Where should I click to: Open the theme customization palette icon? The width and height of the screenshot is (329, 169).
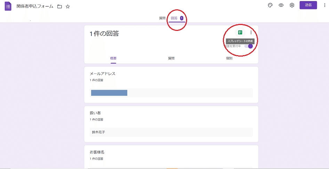(270, 5)
